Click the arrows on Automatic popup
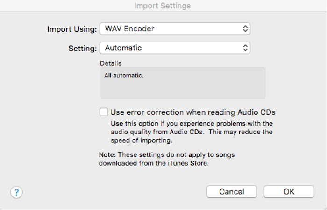327x210 pixels. 245,48
